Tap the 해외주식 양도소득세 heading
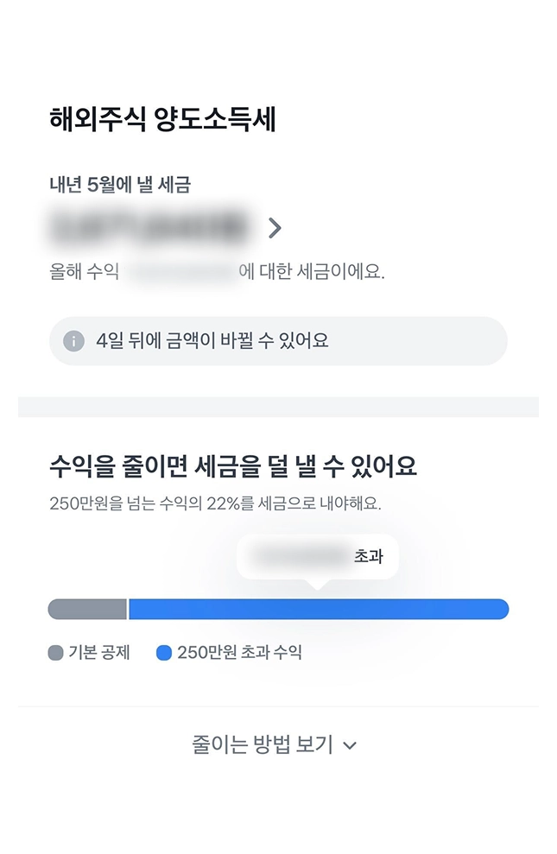Image resolution: width=557 pixels, height=854 pixels. (162, 119)
